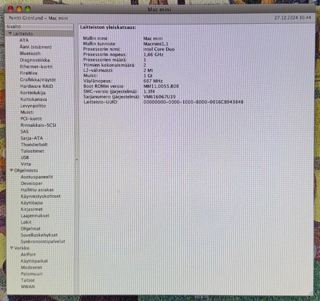Show Käynnistyskohteet details
The height and width of the screenshot is (301, 320).
[x=41, y=196]
